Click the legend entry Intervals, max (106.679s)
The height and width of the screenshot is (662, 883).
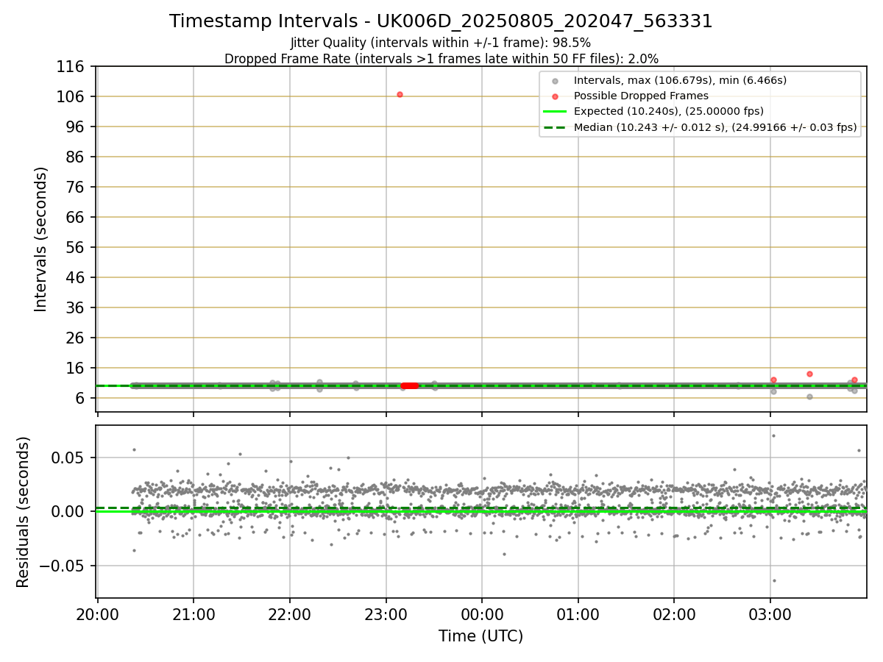680,80
